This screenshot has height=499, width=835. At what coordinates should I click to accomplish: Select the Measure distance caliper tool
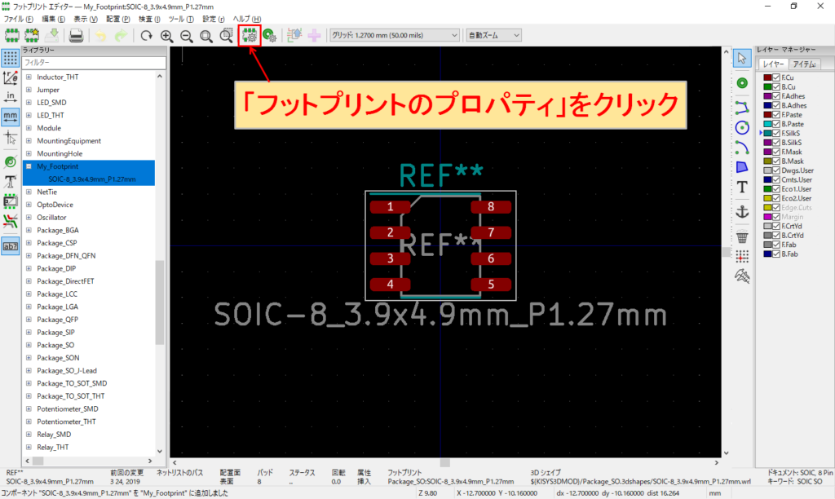click(742, 276)
